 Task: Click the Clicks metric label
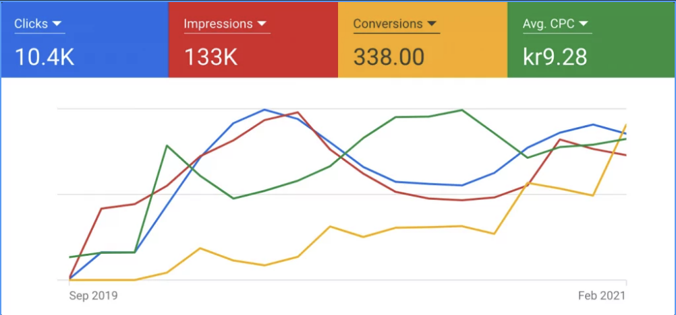pyautogui.click(x=31, y=24)
